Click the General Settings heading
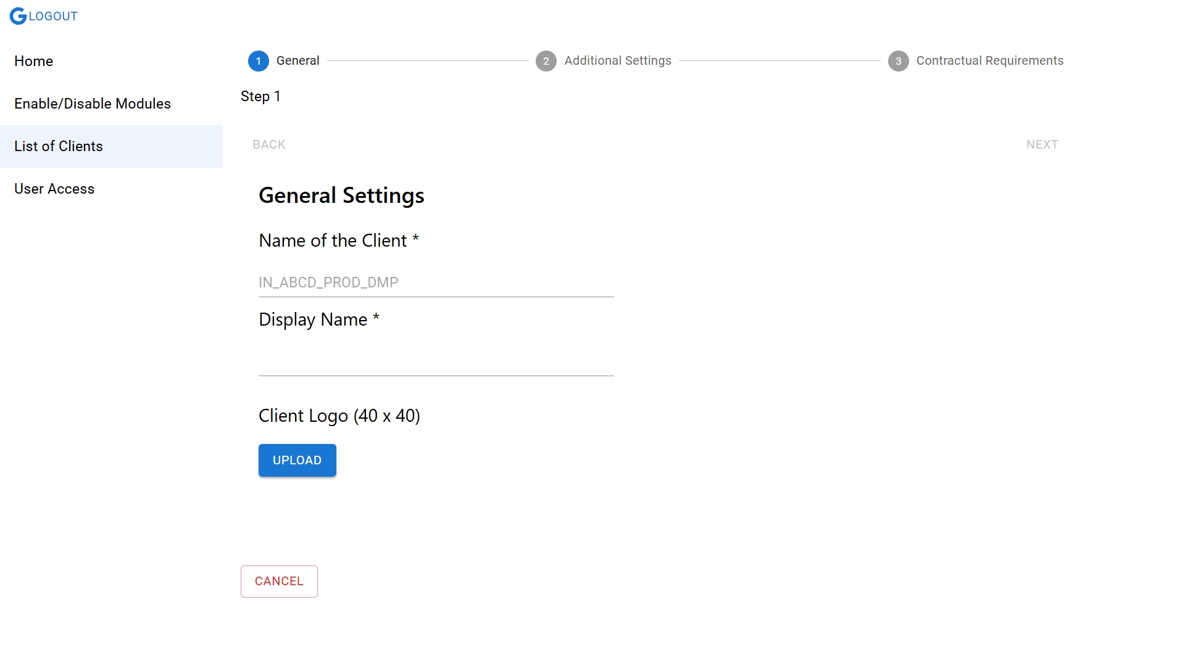 (x=341, y=195)
